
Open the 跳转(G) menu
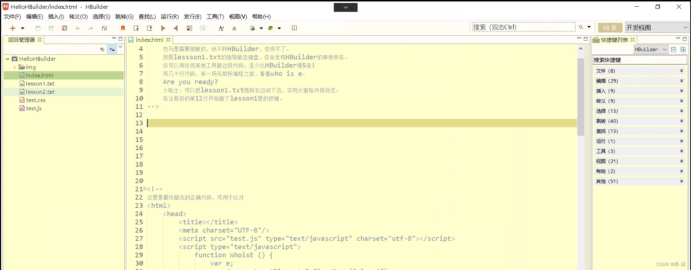coord(124,17)
